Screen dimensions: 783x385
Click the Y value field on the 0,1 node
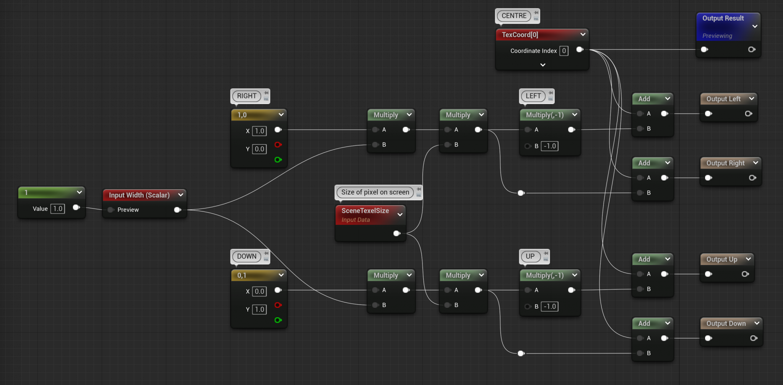coord(259,309)
